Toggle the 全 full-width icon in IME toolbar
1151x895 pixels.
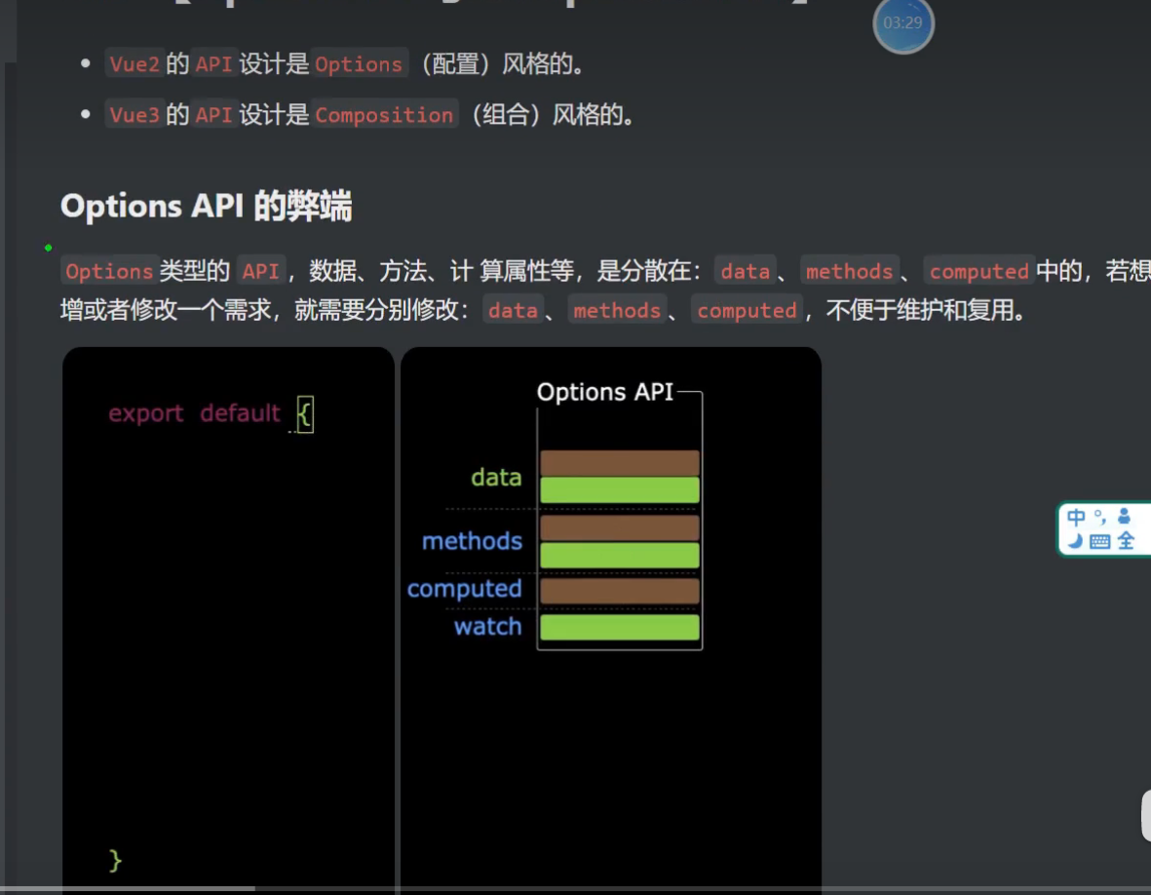pyautogui.click(x=1126, y=542)
